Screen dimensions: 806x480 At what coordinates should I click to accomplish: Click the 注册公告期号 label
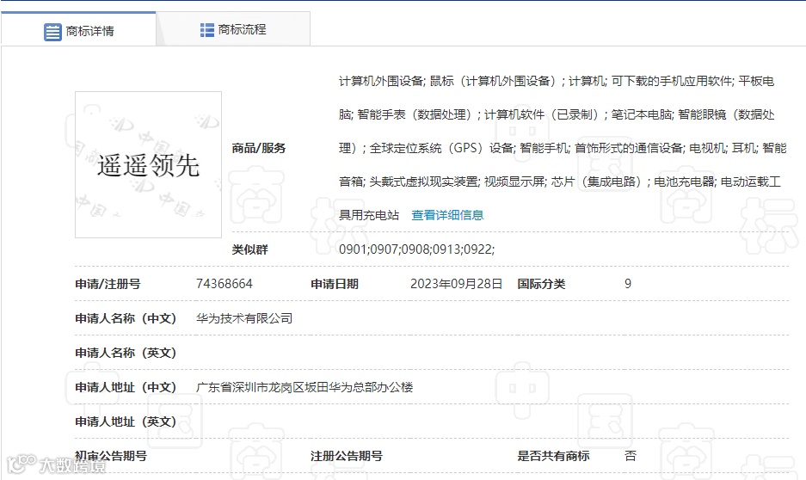347,456
